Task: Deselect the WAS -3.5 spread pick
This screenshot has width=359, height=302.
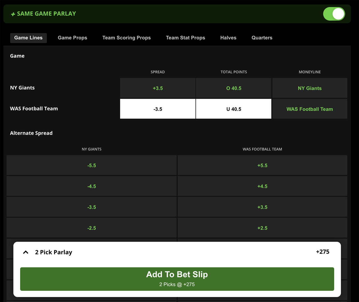Action: coord(158,109)
